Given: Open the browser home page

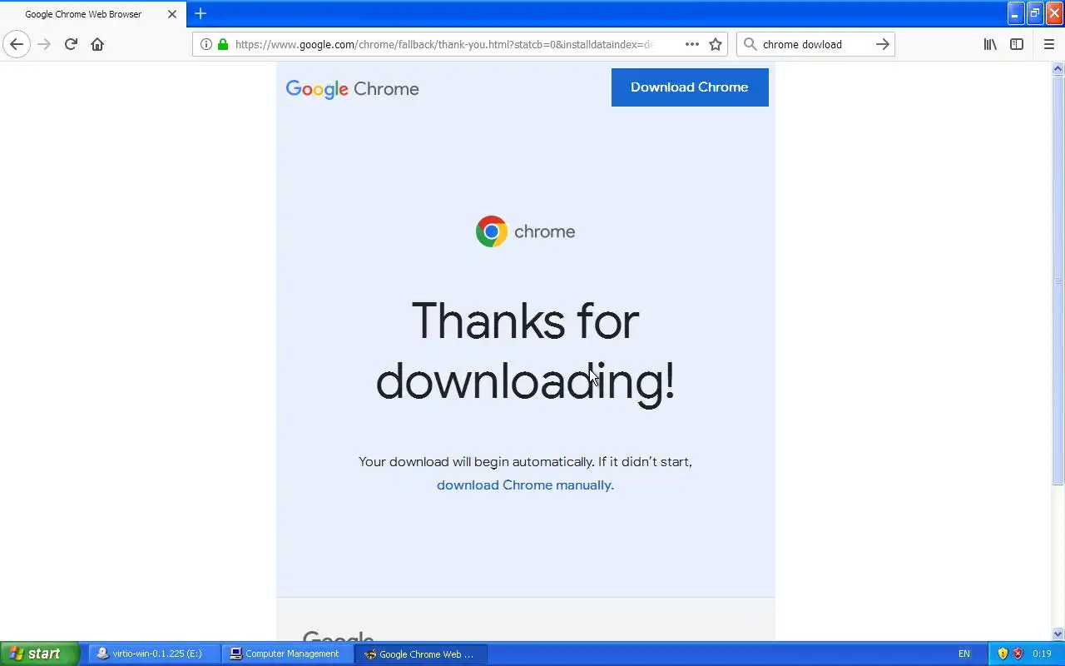Looking at the screenshot, I should (97, 44).
